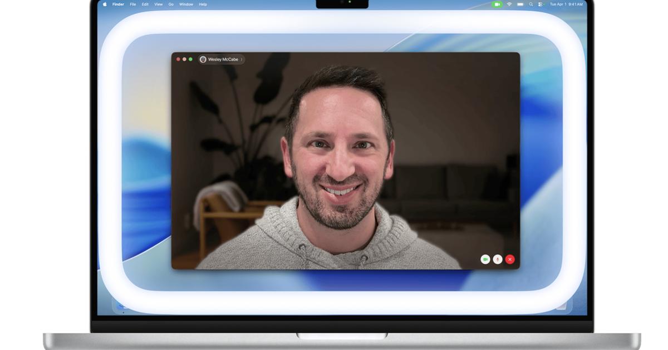End the FaceTime call with red button
This screenshot has width=668, height=350.
(510, 259)
